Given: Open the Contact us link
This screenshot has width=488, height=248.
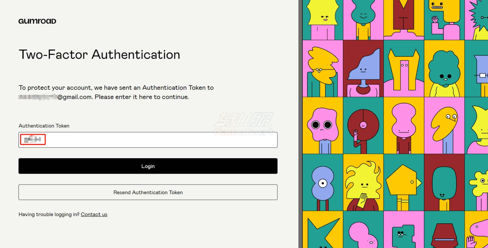Looking at the screenshot, I should [94, 214].
